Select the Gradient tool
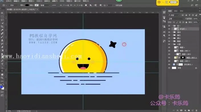 point(2,50)
